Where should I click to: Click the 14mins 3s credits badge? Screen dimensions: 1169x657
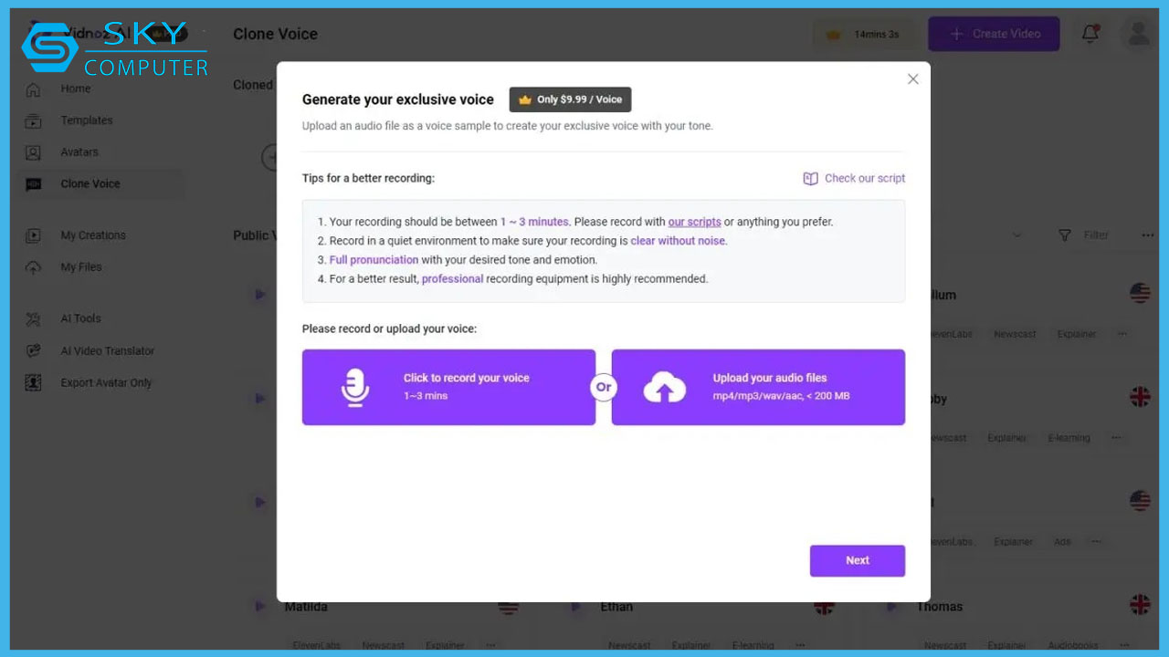(864, 34)
